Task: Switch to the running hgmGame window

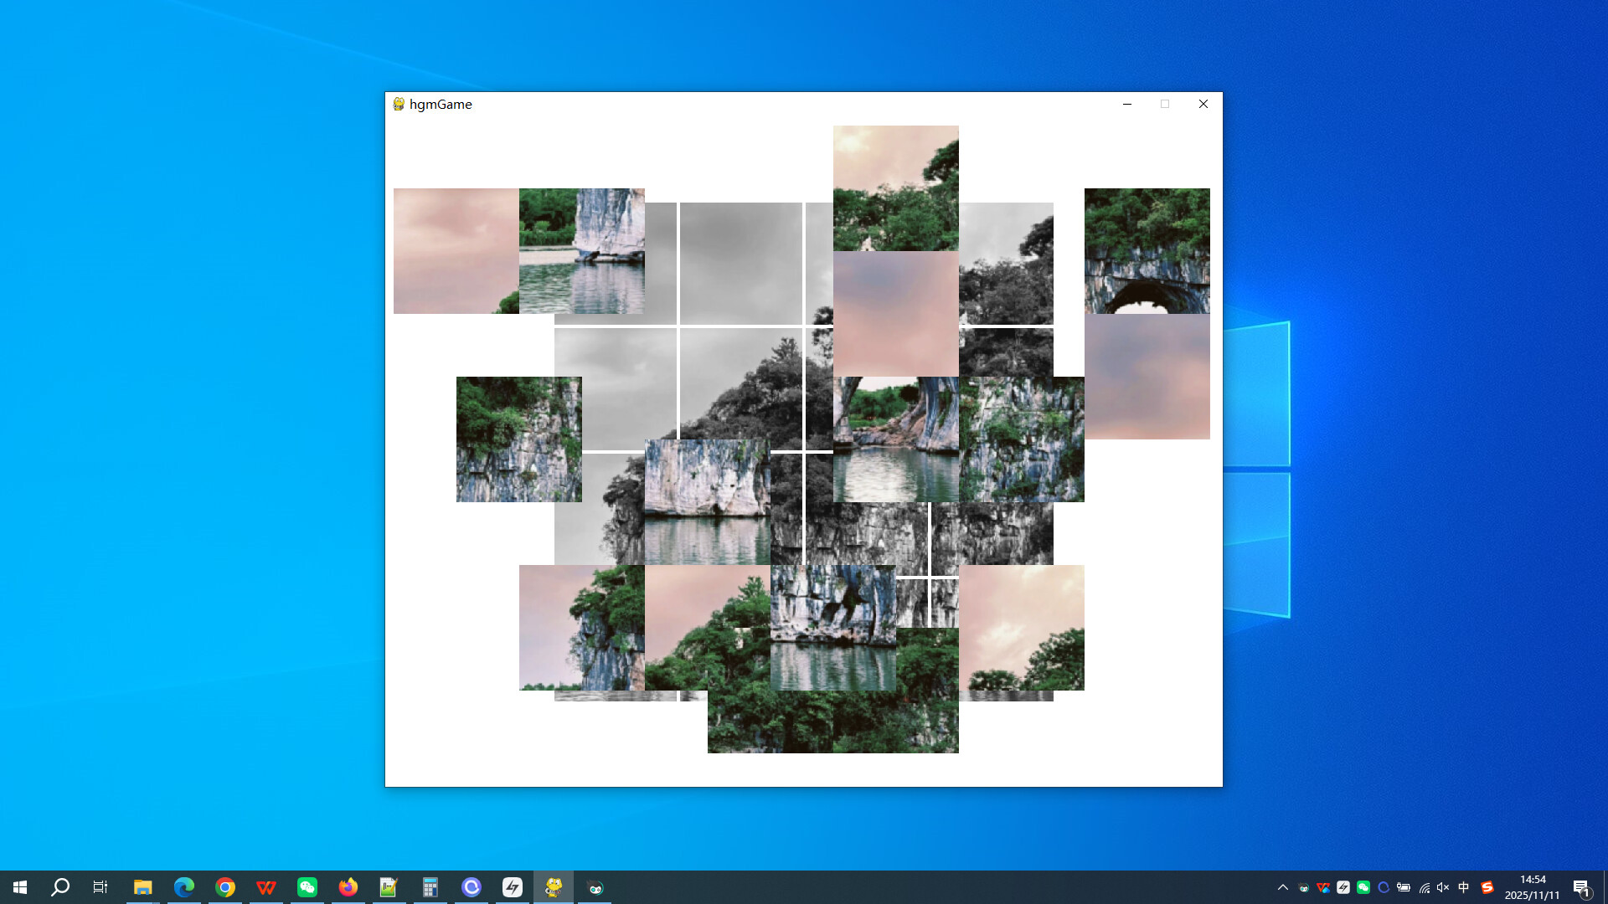Action: pyautogui.click(x=554, y=887)
